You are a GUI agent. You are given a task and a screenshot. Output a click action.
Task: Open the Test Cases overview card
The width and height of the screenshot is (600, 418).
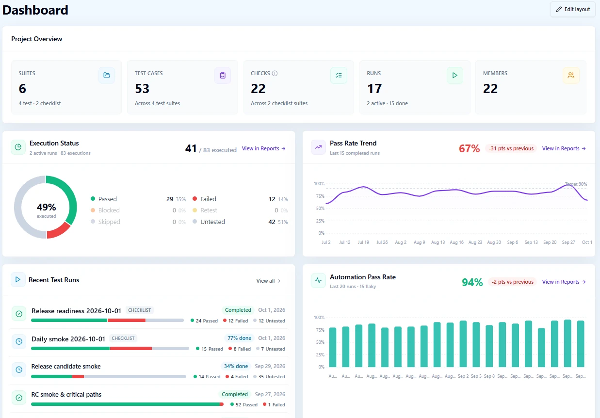[x=182, y=87]
